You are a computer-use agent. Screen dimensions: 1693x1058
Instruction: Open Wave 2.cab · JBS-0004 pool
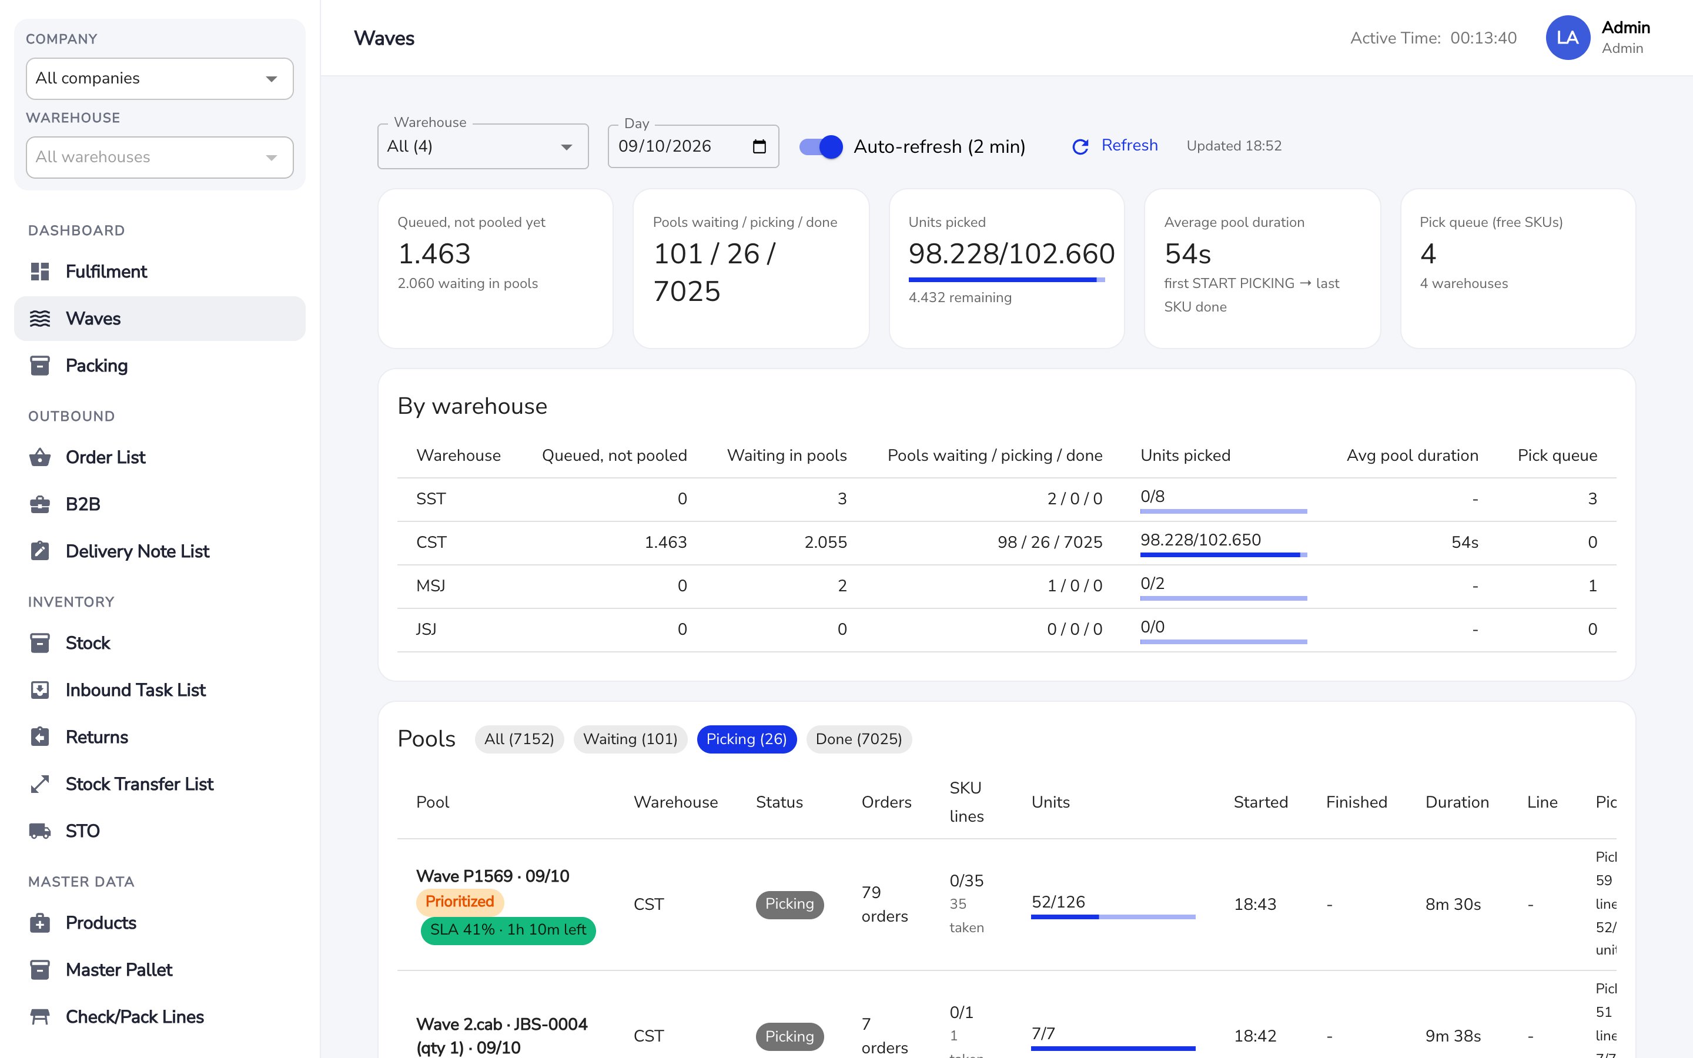pyautogui.click(x=501, y=1036)
